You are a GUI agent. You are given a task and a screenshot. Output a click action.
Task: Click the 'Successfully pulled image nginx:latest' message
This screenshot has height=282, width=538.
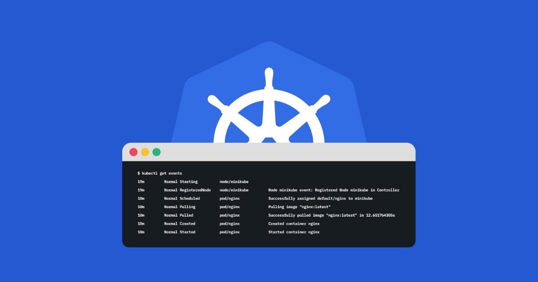click(x=332, y=215)
